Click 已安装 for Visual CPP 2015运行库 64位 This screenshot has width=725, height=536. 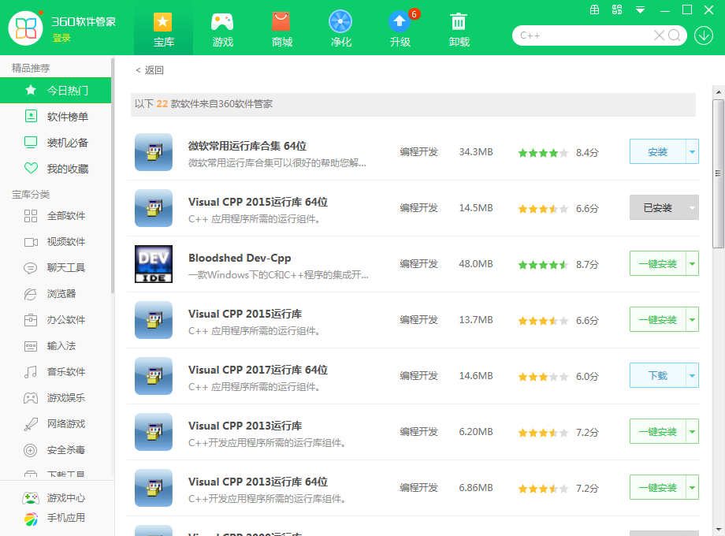(657, 207)
